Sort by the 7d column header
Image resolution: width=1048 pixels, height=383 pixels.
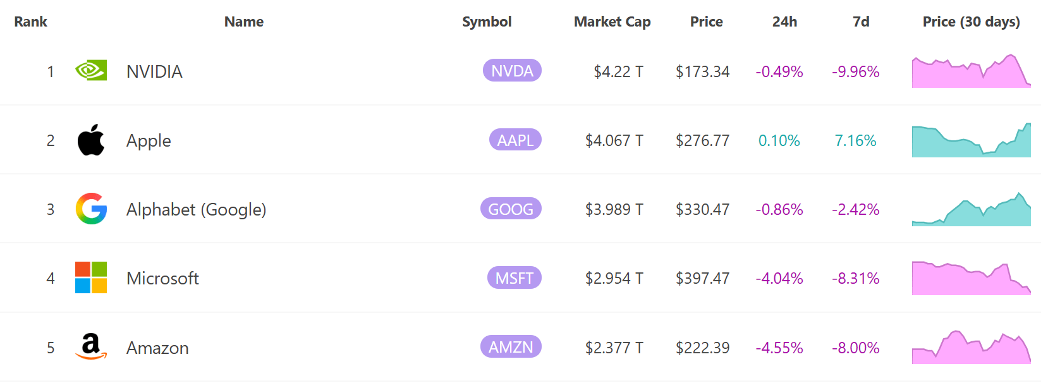(860, 21)
